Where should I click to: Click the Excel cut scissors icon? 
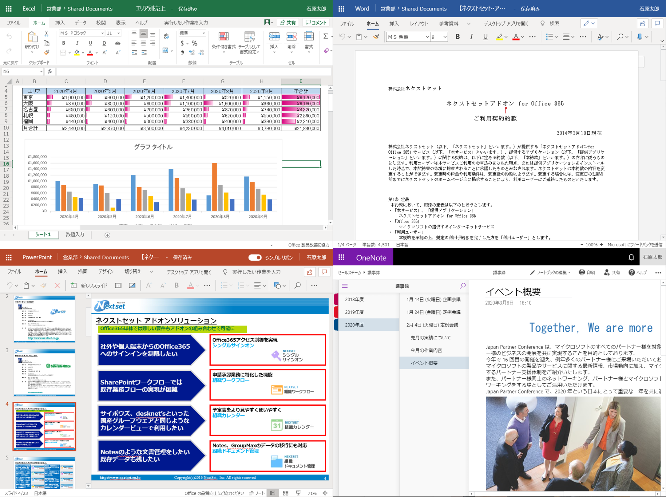click(x=46, y=34)
